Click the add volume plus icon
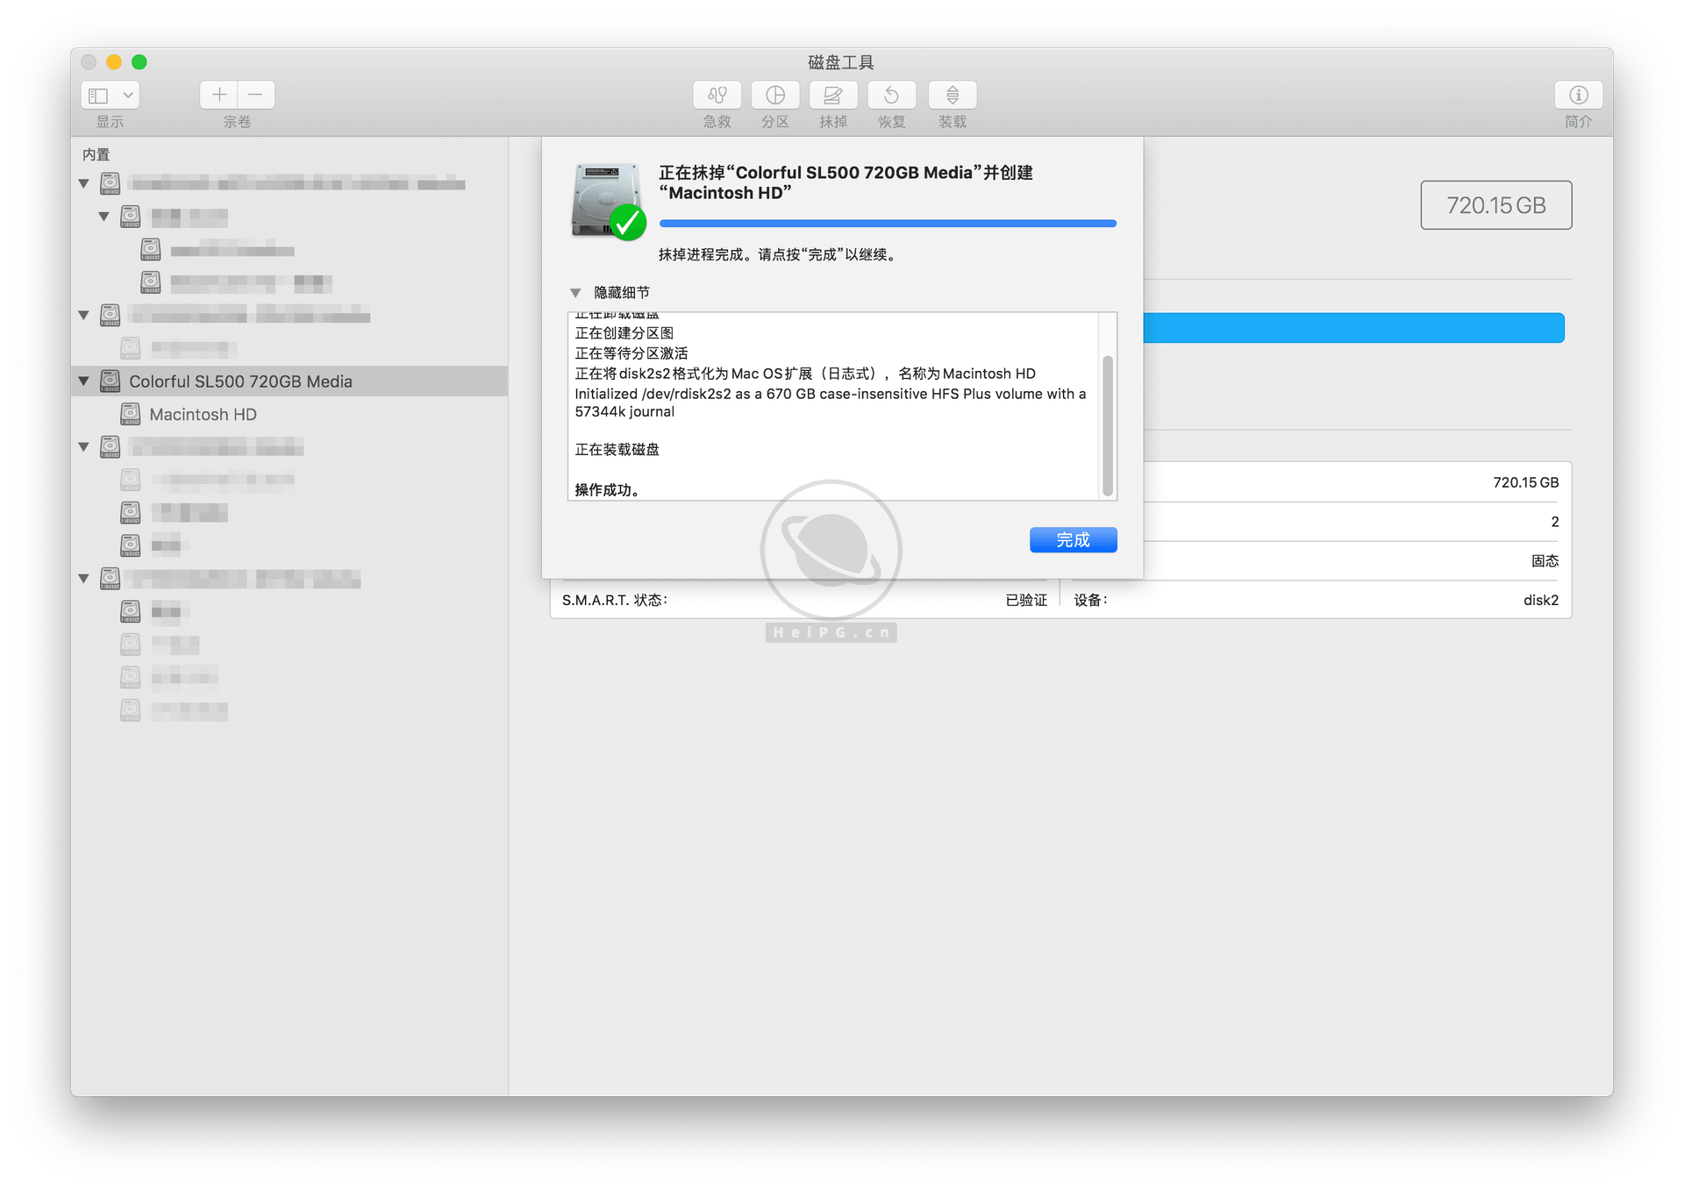Image resolution: width=1684 pixels, height=1190 pixels. point(219,95)
